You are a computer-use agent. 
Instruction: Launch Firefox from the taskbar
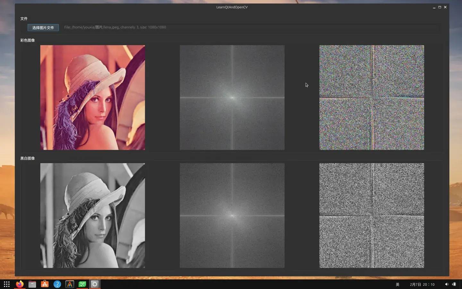pos(20,284)
